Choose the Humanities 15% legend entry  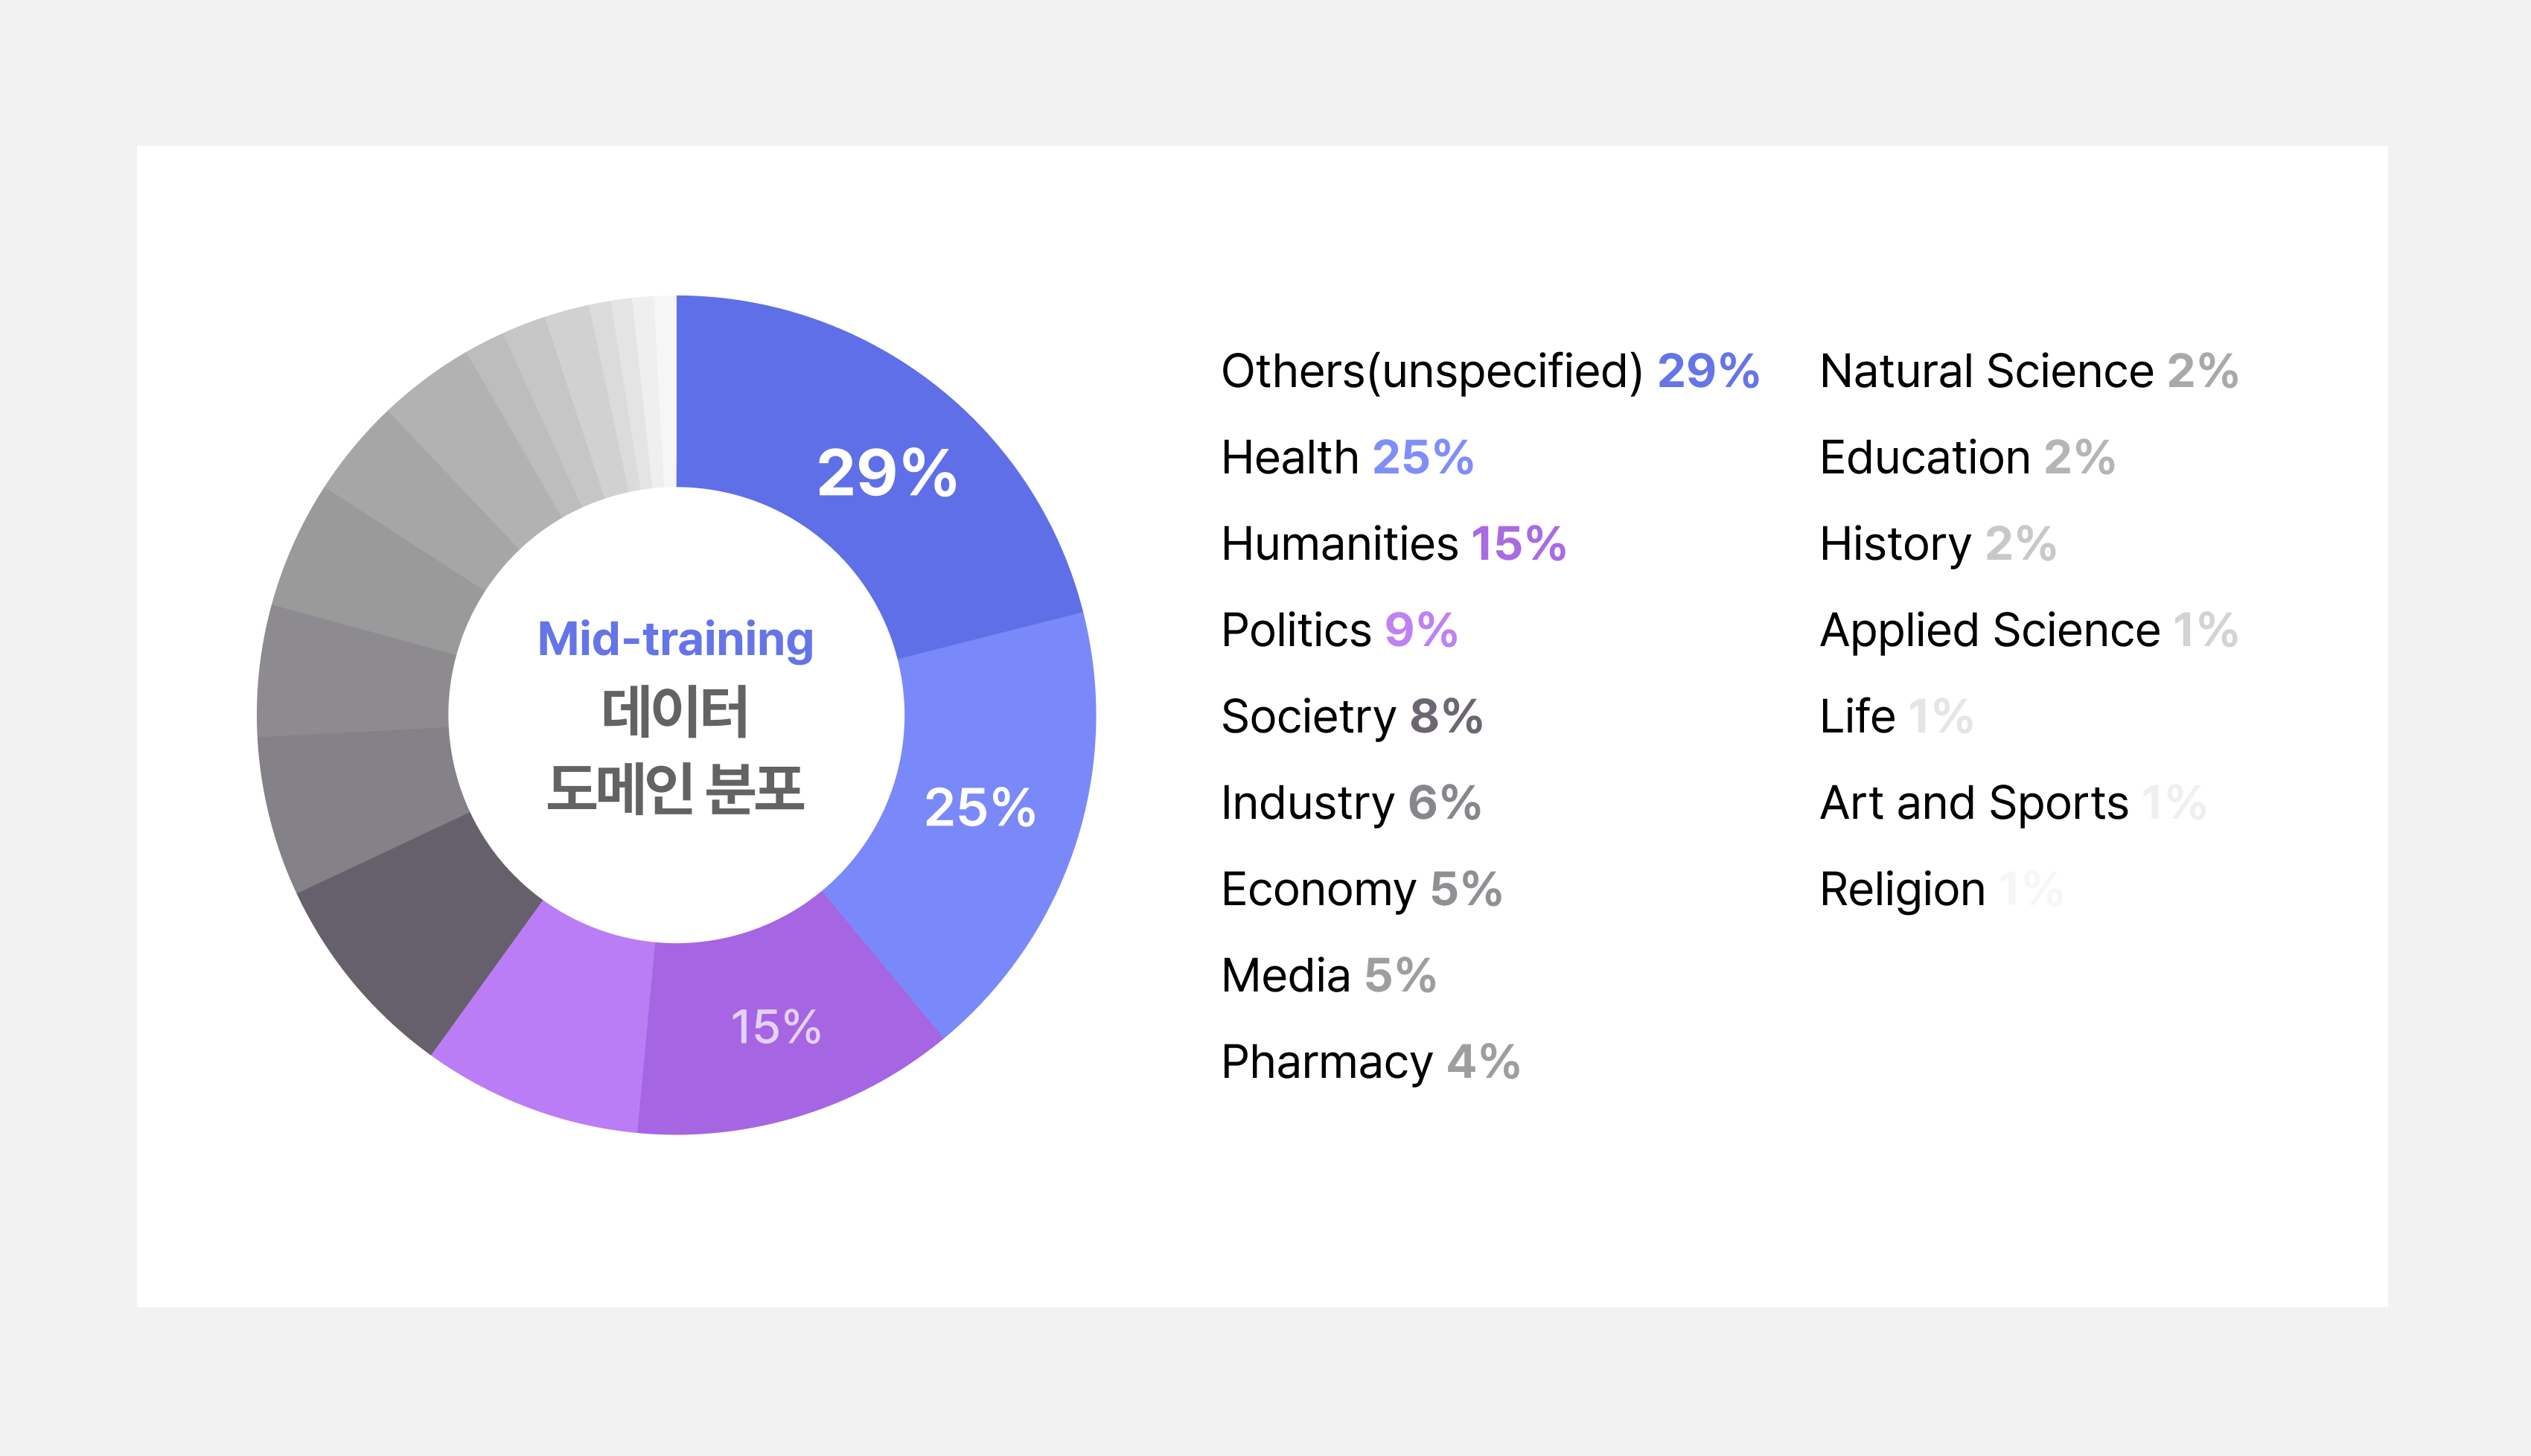pos(1392,544)
